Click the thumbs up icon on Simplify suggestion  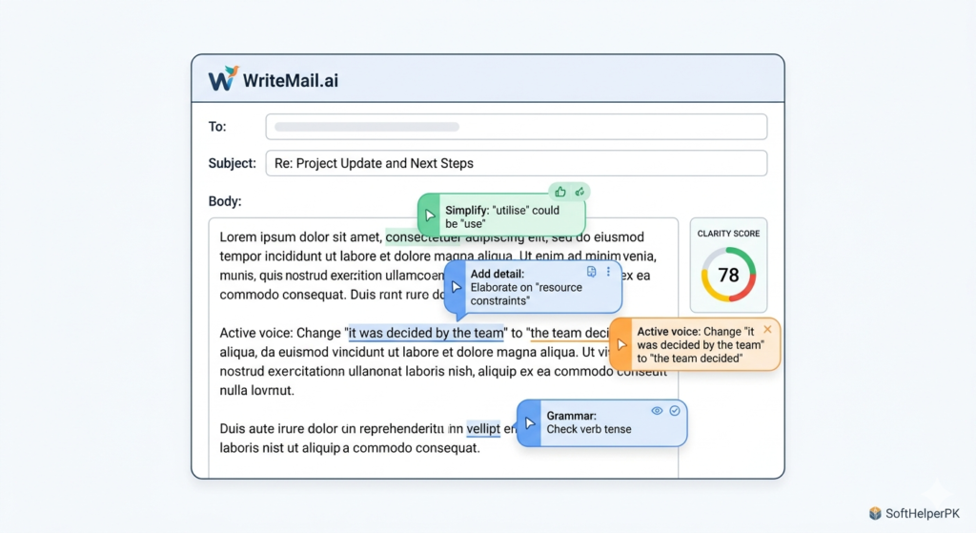(x=560, y=192)
